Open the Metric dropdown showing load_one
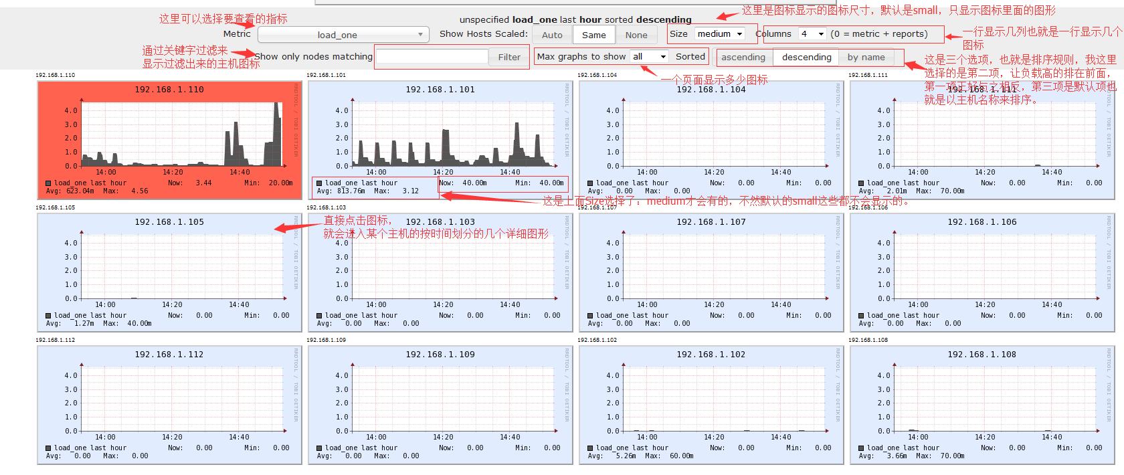 (x=343, y=35)
